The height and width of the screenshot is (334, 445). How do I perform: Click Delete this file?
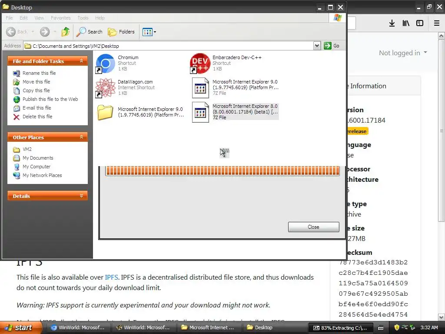point(37,117)
